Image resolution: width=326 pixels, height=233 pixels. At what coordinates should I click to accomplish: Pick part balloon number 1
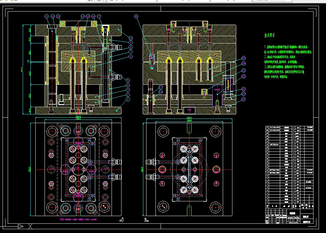[x=128, y=99]
